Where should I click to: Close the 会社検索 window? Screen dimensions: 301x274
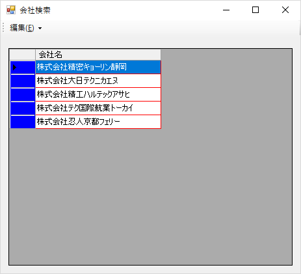coord(285,10)
